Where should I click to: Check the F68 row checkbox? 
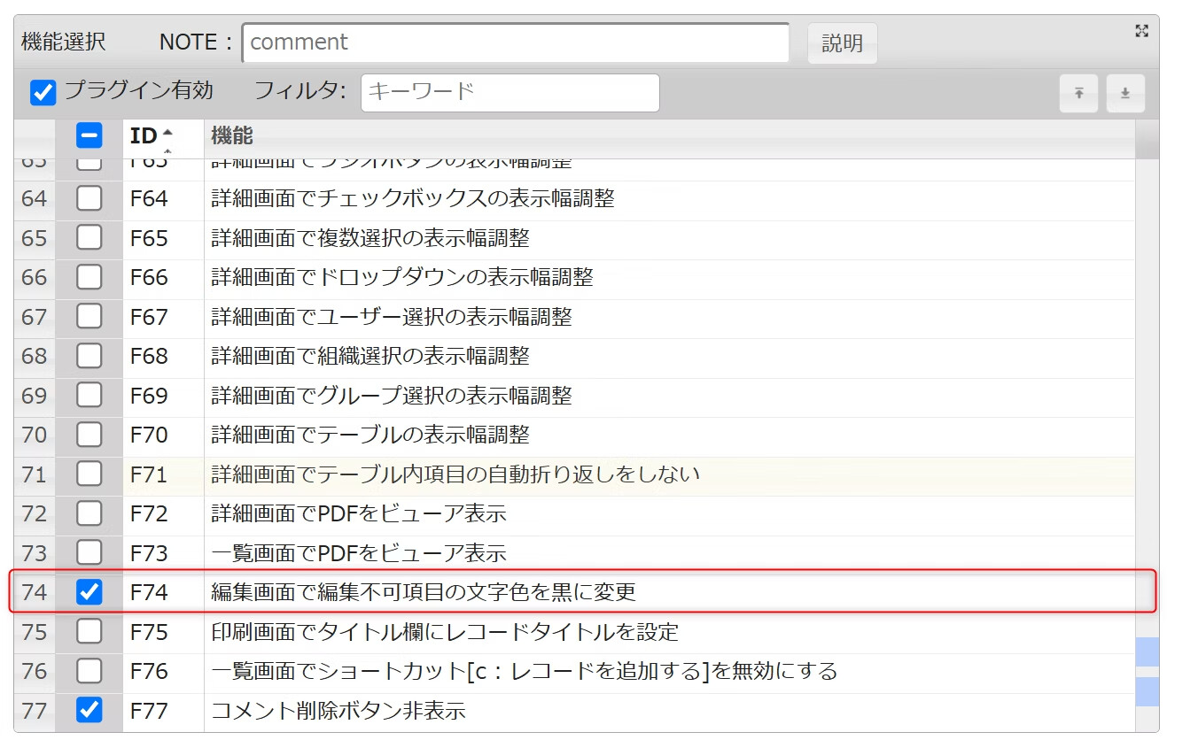tap(89, 356)
